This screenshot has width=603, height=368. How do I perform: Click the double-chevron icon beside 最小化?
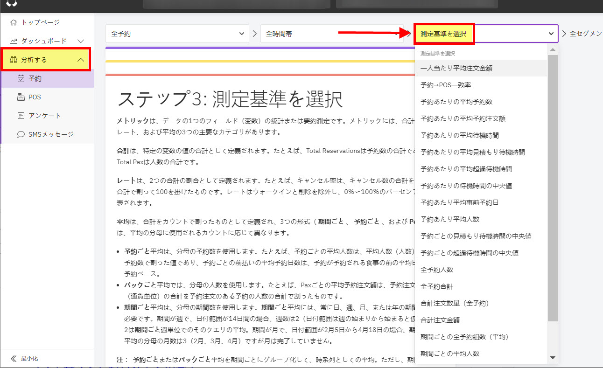14,359
